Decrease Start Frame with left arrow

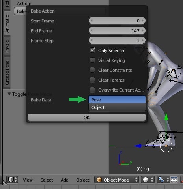click(x=91, y=21)
